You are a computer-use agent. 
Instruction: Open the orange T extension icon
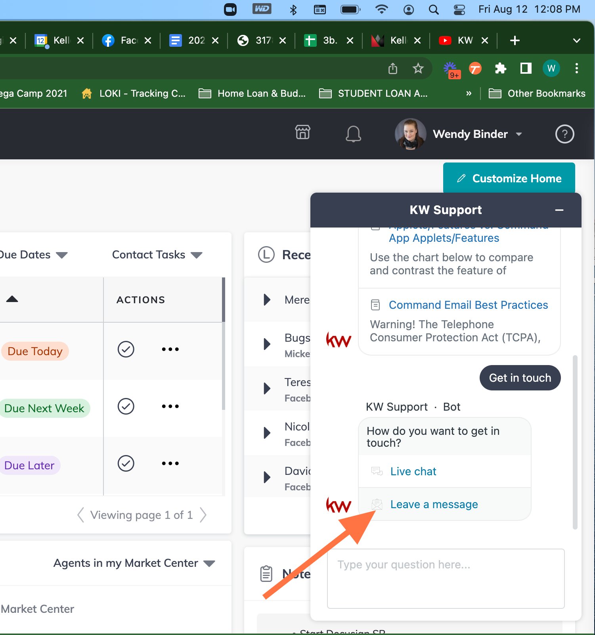(475, 69)
